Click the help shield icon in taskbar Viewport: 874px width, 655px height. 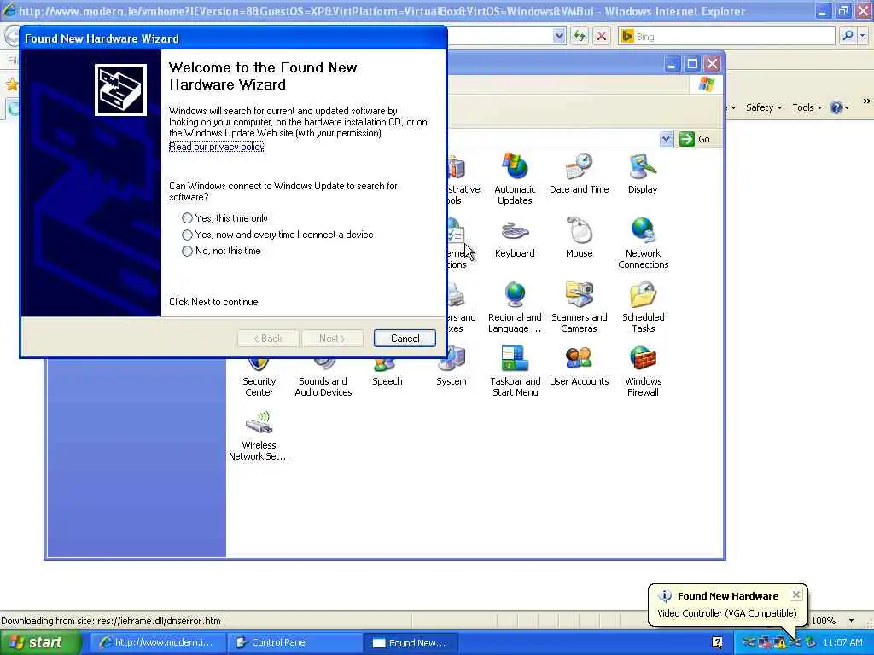point(717,642)
